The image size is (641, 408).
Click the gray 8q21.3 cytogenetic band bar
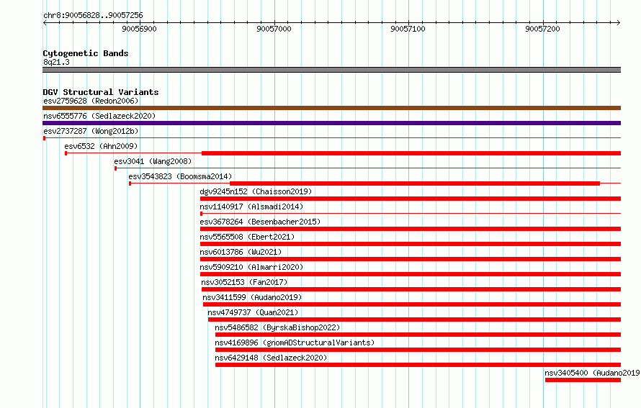[x=331, y=70]
